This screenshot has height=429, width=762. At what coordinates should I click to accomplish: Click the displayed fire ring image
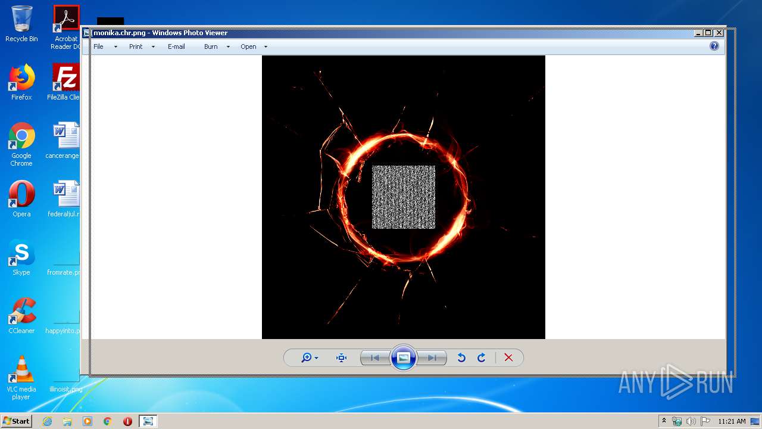404,197
